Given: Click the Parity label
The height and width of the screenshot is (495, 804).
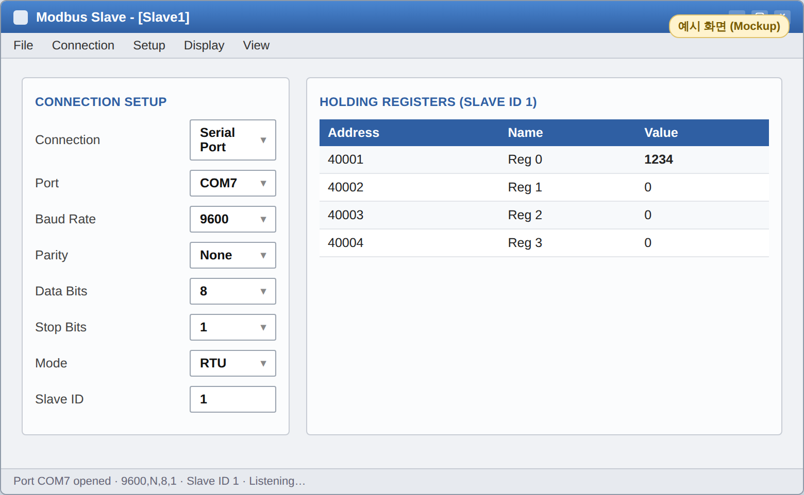Looking at the screenshot, I should [x=52, y=255].
